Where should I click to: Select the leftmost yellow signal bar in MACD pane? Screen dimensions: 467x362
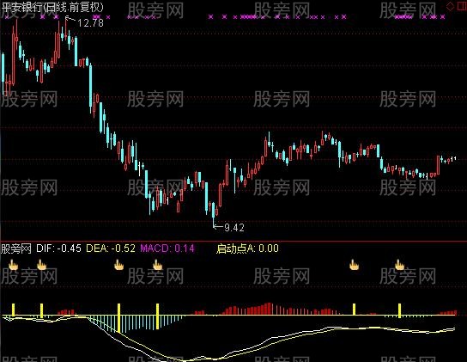[13, 310]
